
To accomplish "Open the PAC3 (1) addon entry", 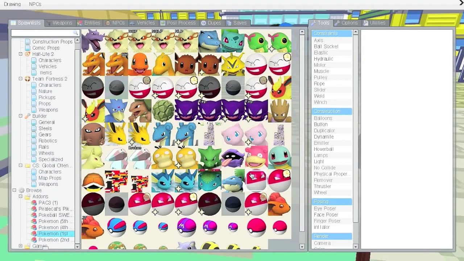I will [x=48, y=203].
